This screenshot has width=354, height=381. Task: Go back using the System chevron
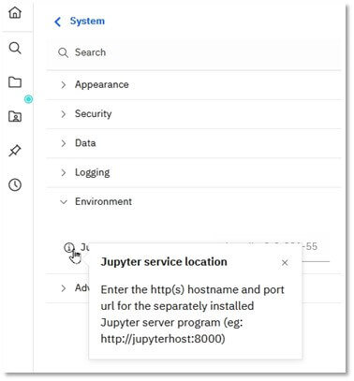click(57, 22)
